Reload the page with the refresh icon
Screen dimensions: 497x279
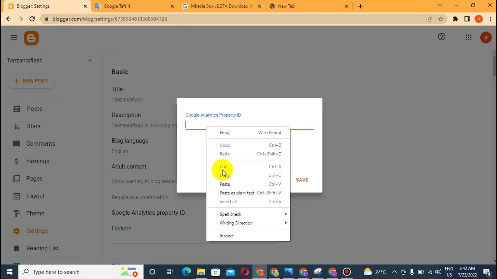click(32, 19)
